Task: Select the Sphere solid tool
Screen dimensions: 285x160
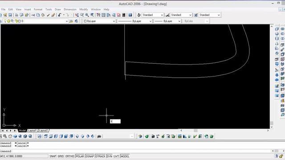Action: 277,34
